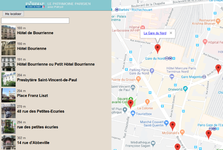The height and width of the screenshot is (150, 223).
Task: Open the La Gare du Nord link
Action: click(x=155, y=33)
